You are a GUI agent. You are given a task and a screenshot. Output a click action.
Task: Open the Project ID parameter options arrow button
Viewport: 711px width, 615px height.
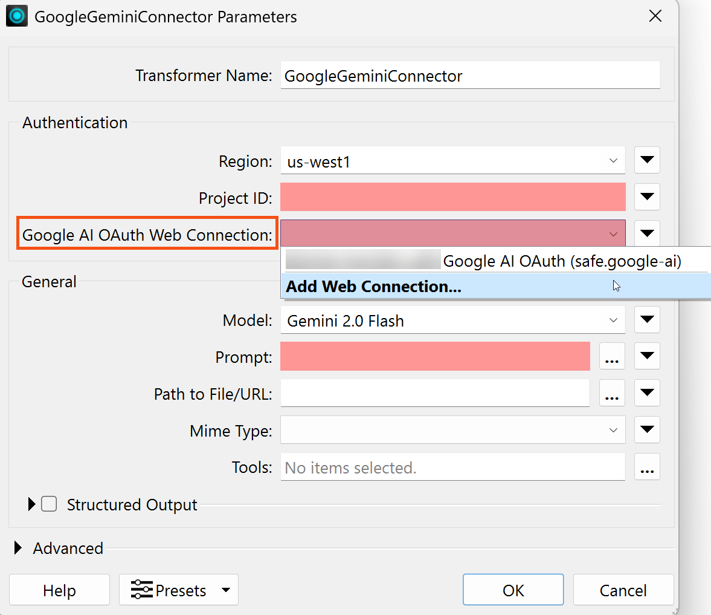point(646,197)
